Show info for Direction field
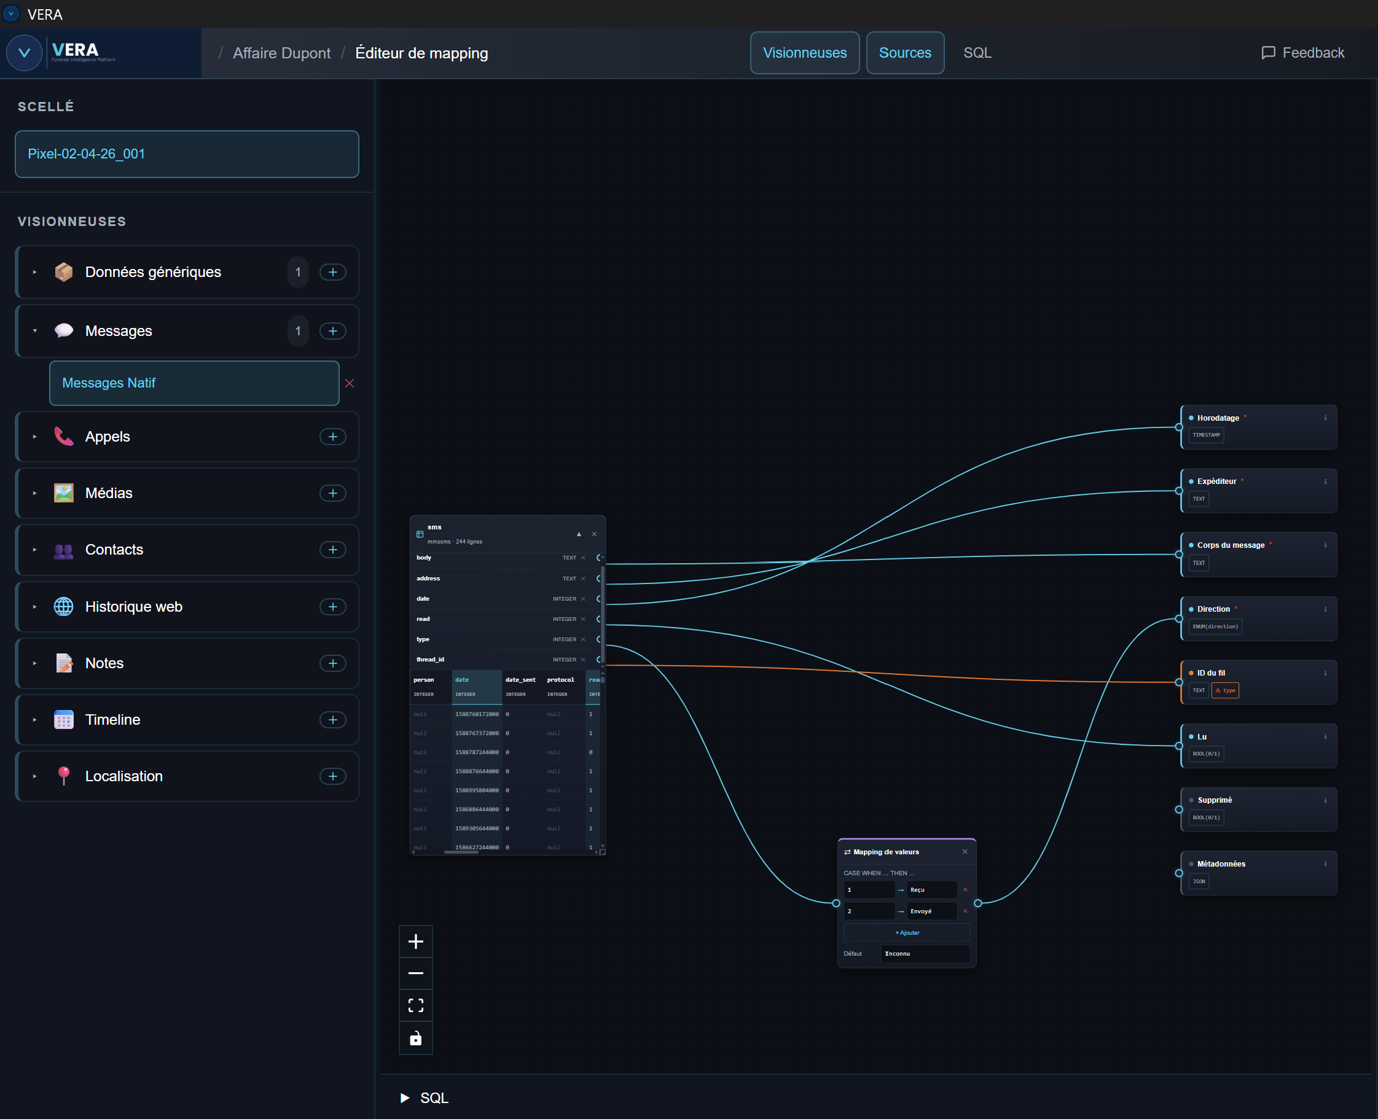This screenshot has height=1119, width=1378. click(1325, 609)
